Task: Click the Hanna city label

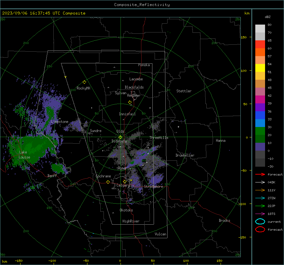Action: [x=221, y=141]
